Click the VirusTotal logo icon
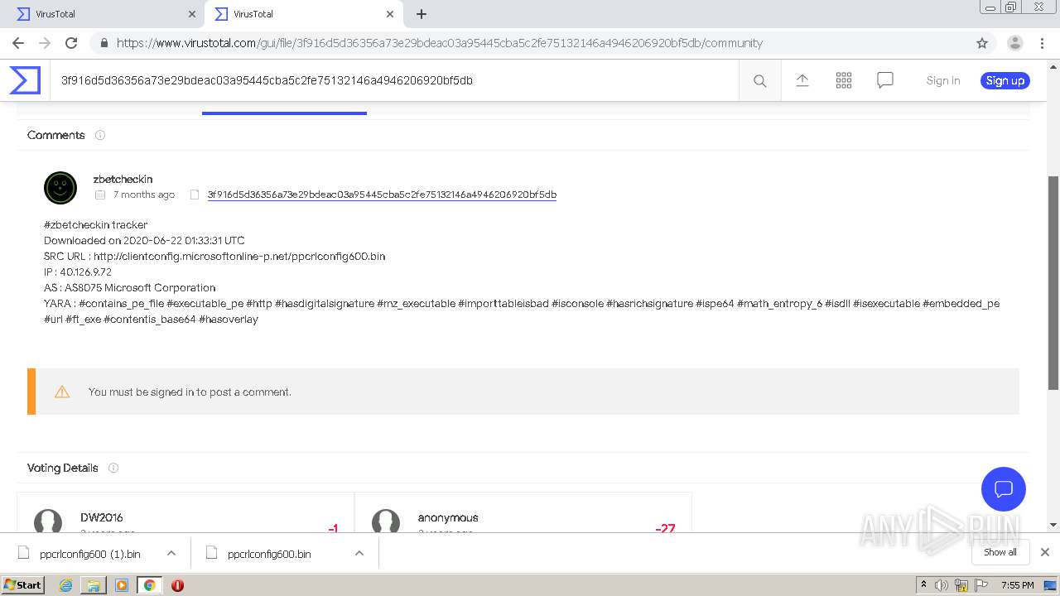Image resolution: width=1060 pixels, height=596 pixels. (25, 80)
